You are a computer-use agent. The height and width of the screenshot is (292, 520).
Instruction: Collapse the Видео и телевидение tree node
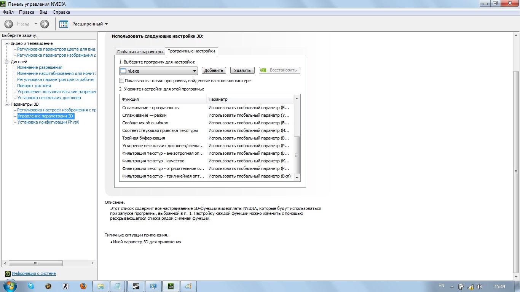[6, 43]
